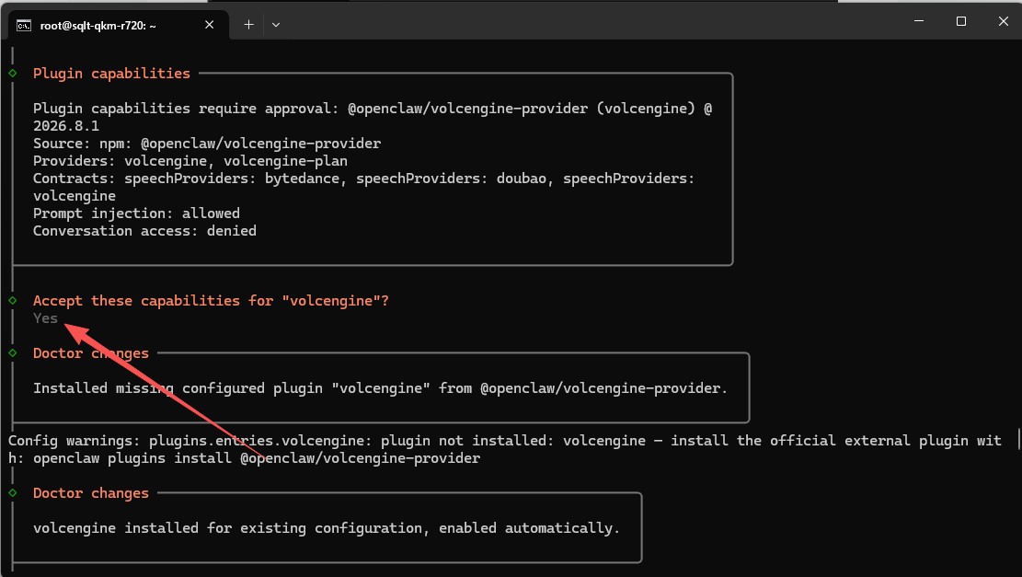Close the root@sqlt-qkm-r720 tab
The width and height of the screenshot is (1022, 577).
pyautogui.click(x=209, y=25)
